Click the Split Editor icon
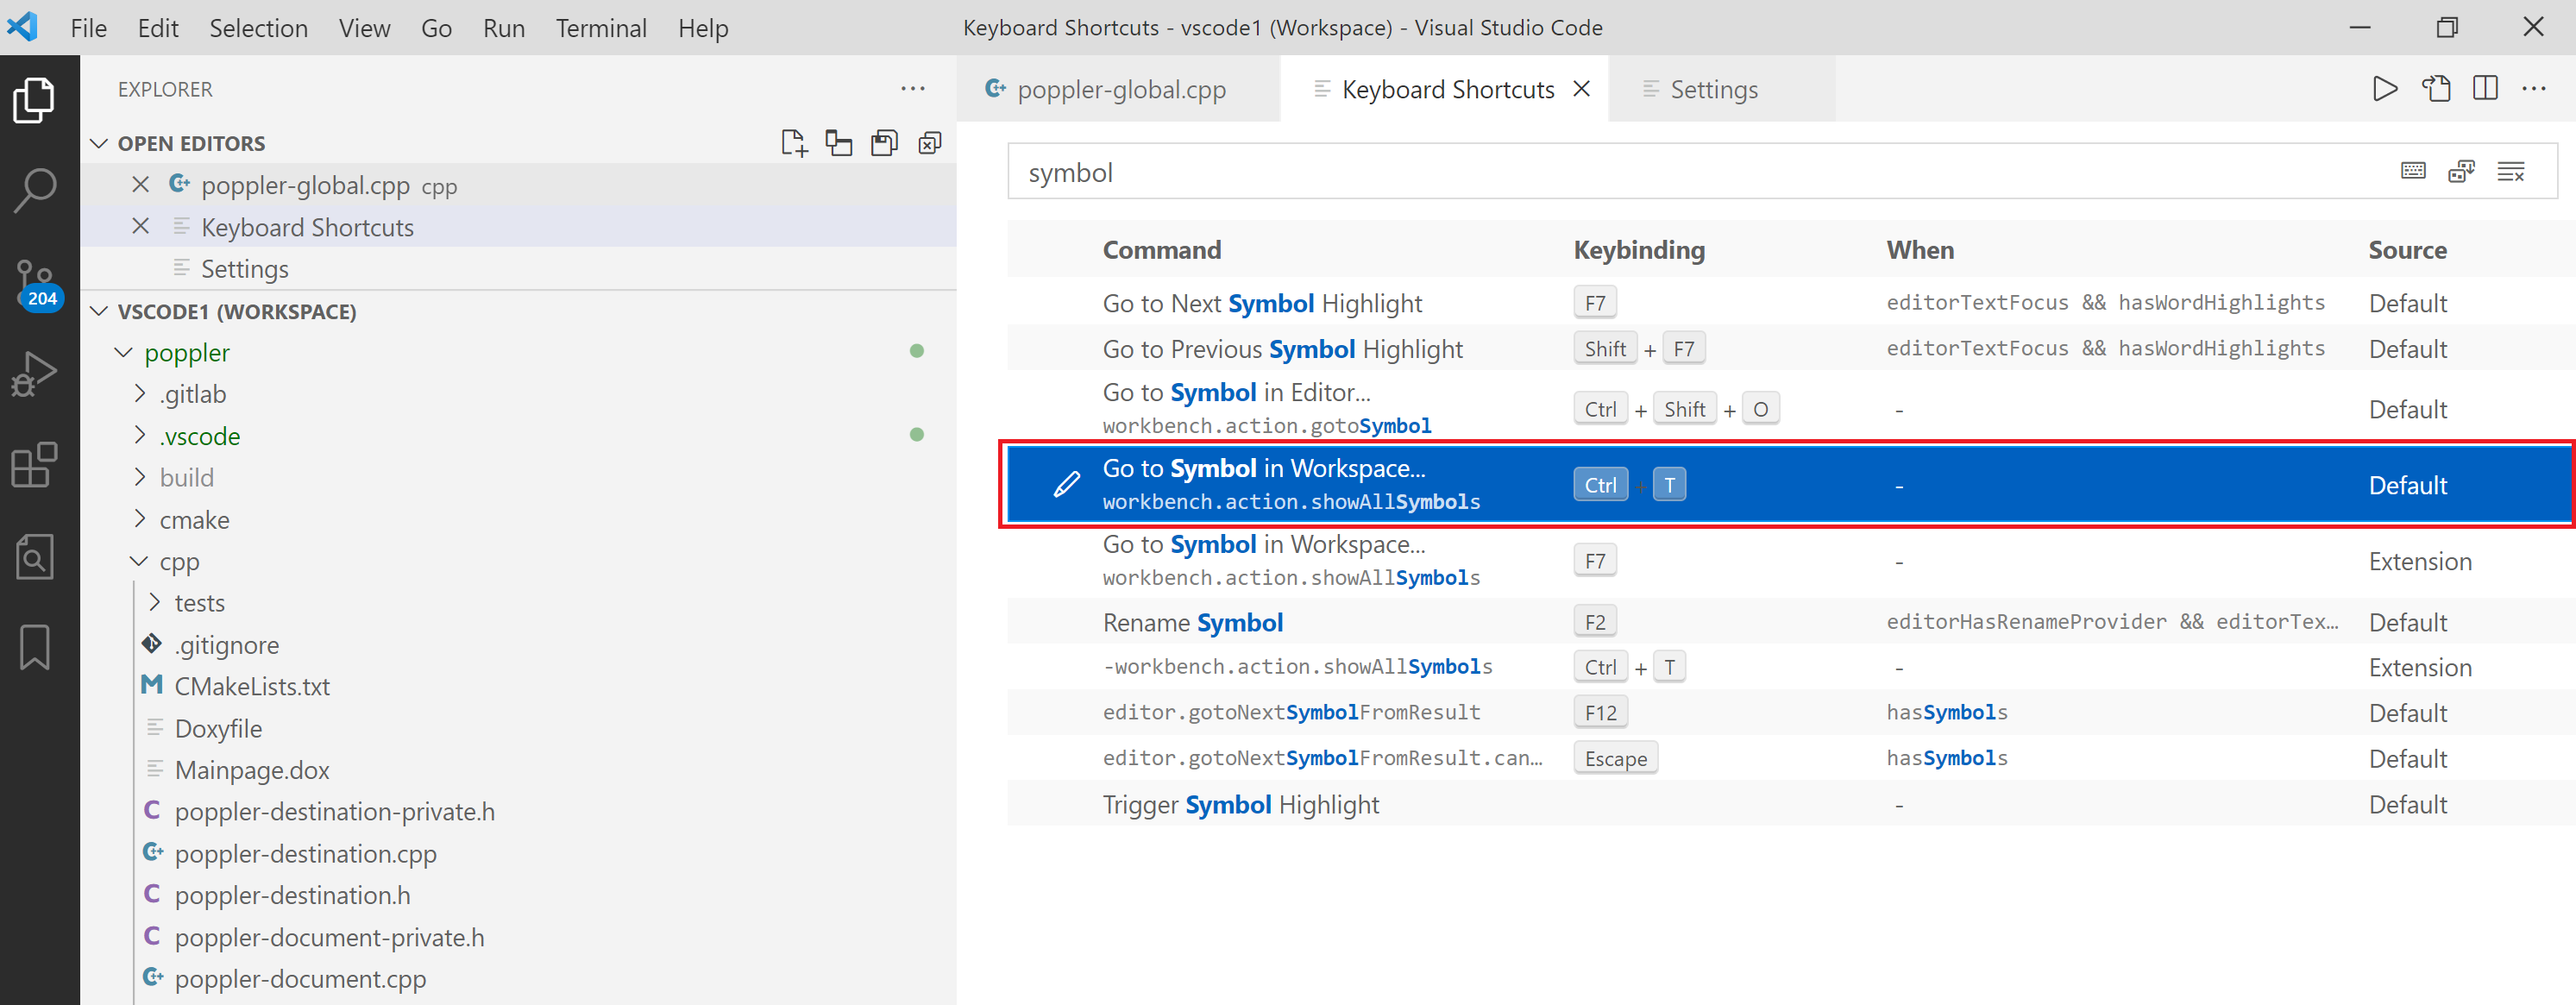2576x1005 pixels. (x=2486, y=88)
